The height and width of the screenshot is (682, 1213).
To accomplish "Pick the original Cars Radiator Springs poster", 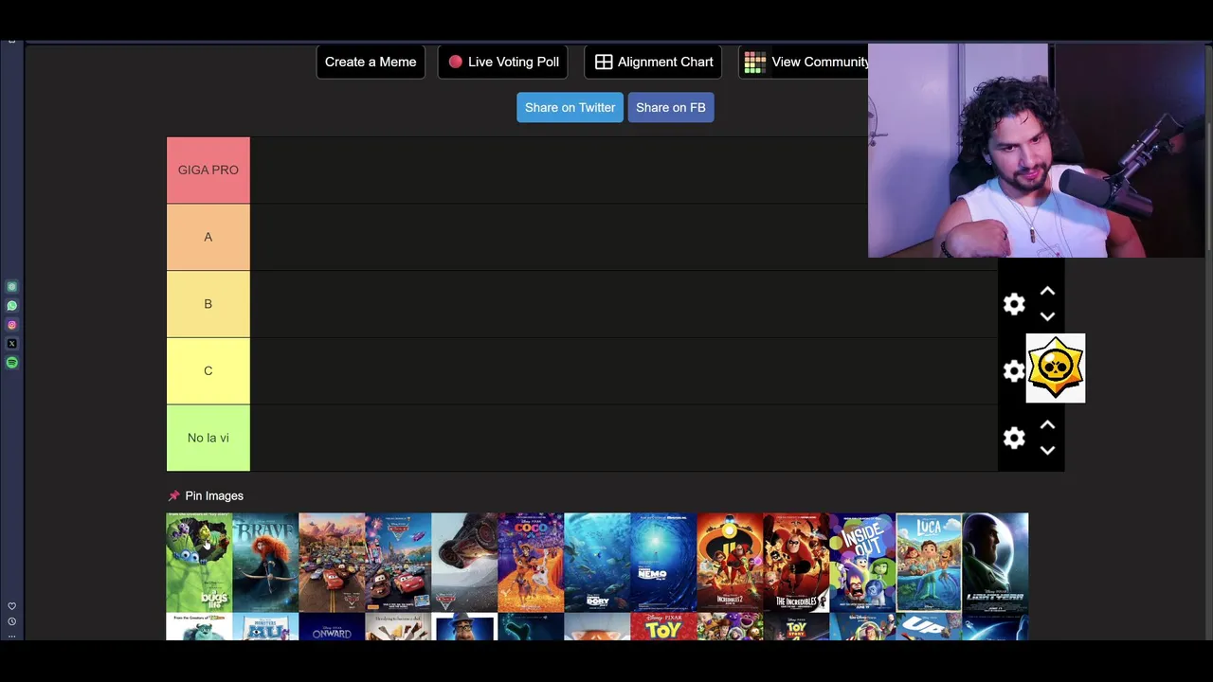I will (332, 563).
